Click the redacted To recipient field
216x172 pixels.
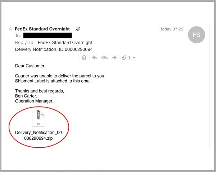click(48, 35)
